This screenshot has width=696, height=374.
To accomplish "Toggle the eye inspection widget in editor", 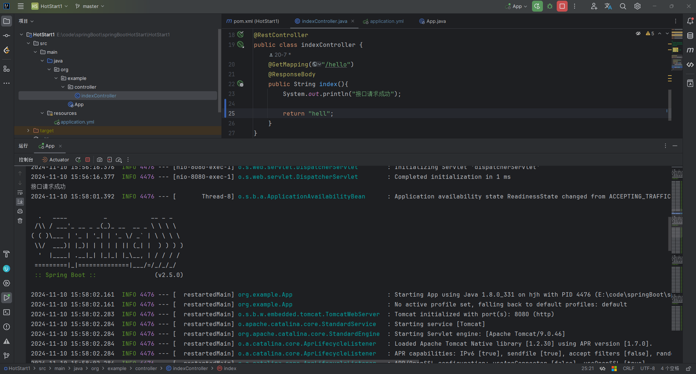I will pyautogui.click(x=638, y=34).
